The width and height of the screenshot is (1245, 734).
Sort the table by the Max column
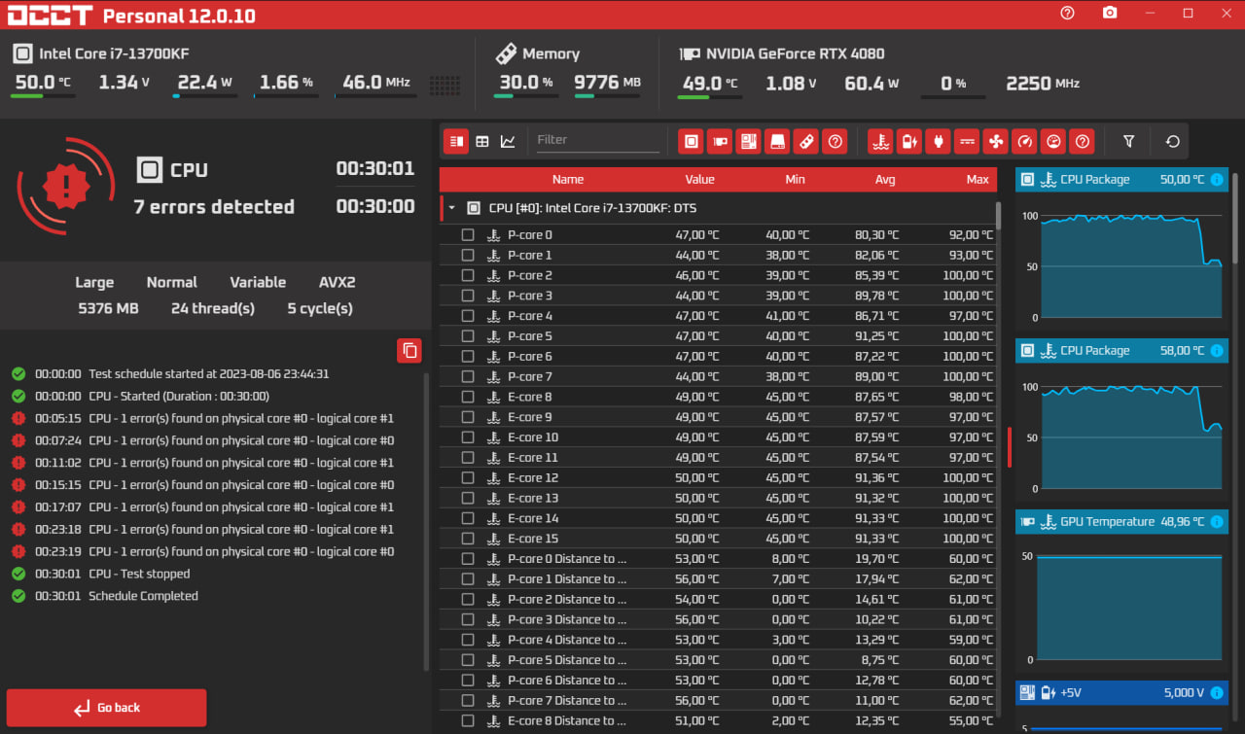coord(978,179)
